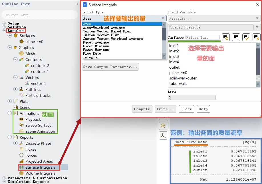Click the Scene icon
The width and height of the screenshot is (262, 184).
point(16,107)
